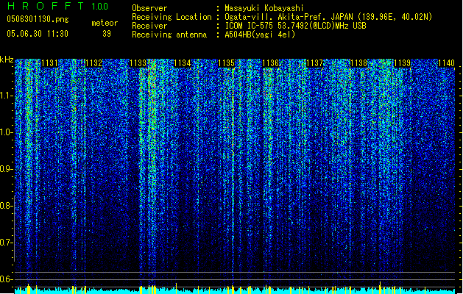Viewport: 463px width, 294px height.
Task: Click the 1135 time marker
Action: (x=227, y=63)
